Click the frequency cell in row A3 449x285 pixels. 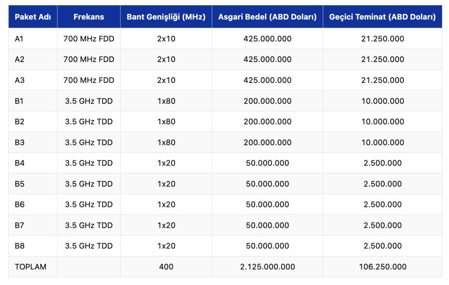click(x=89, y=80)
